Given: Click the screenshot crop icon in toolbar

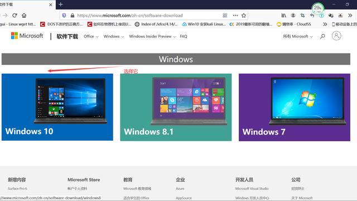Looking at the screenshot, I should coord(302,16).
